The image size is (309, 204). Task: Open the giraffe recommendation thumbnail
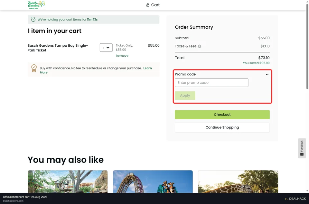238,181
